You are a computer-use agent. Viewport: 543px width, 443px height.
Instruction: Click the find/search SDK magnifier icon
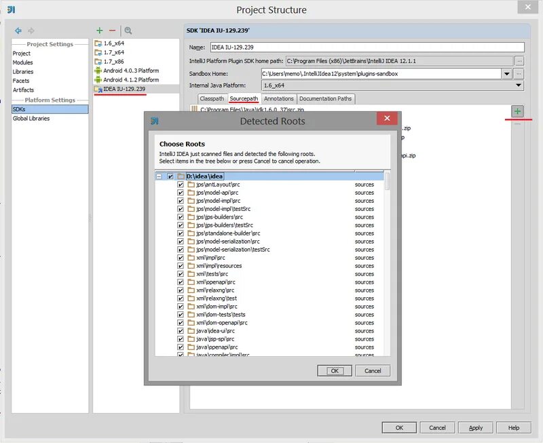coord(128,31)
